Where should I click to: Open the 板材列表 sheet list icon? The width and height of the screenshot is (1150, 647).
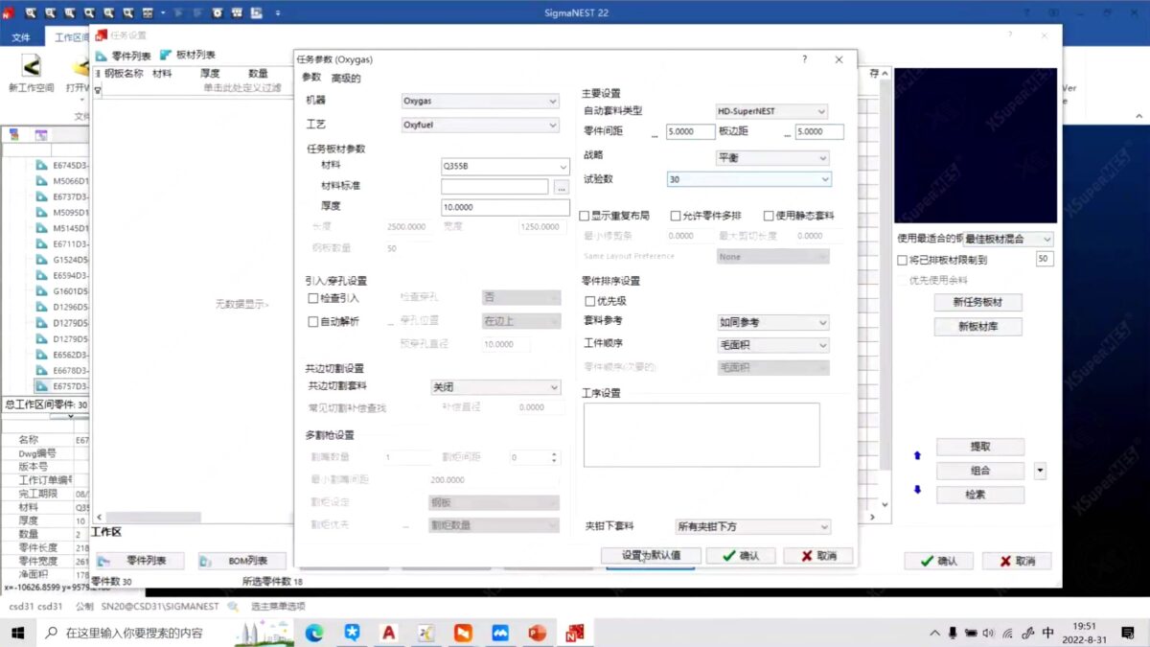pyautogui.click(x=166, y=56)
